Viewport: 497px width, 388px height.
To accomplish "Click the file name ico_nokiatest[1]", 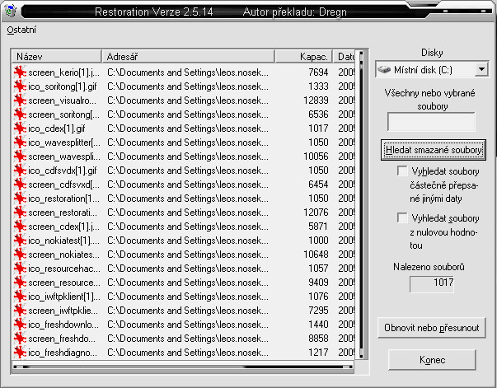I will point(63,240).
